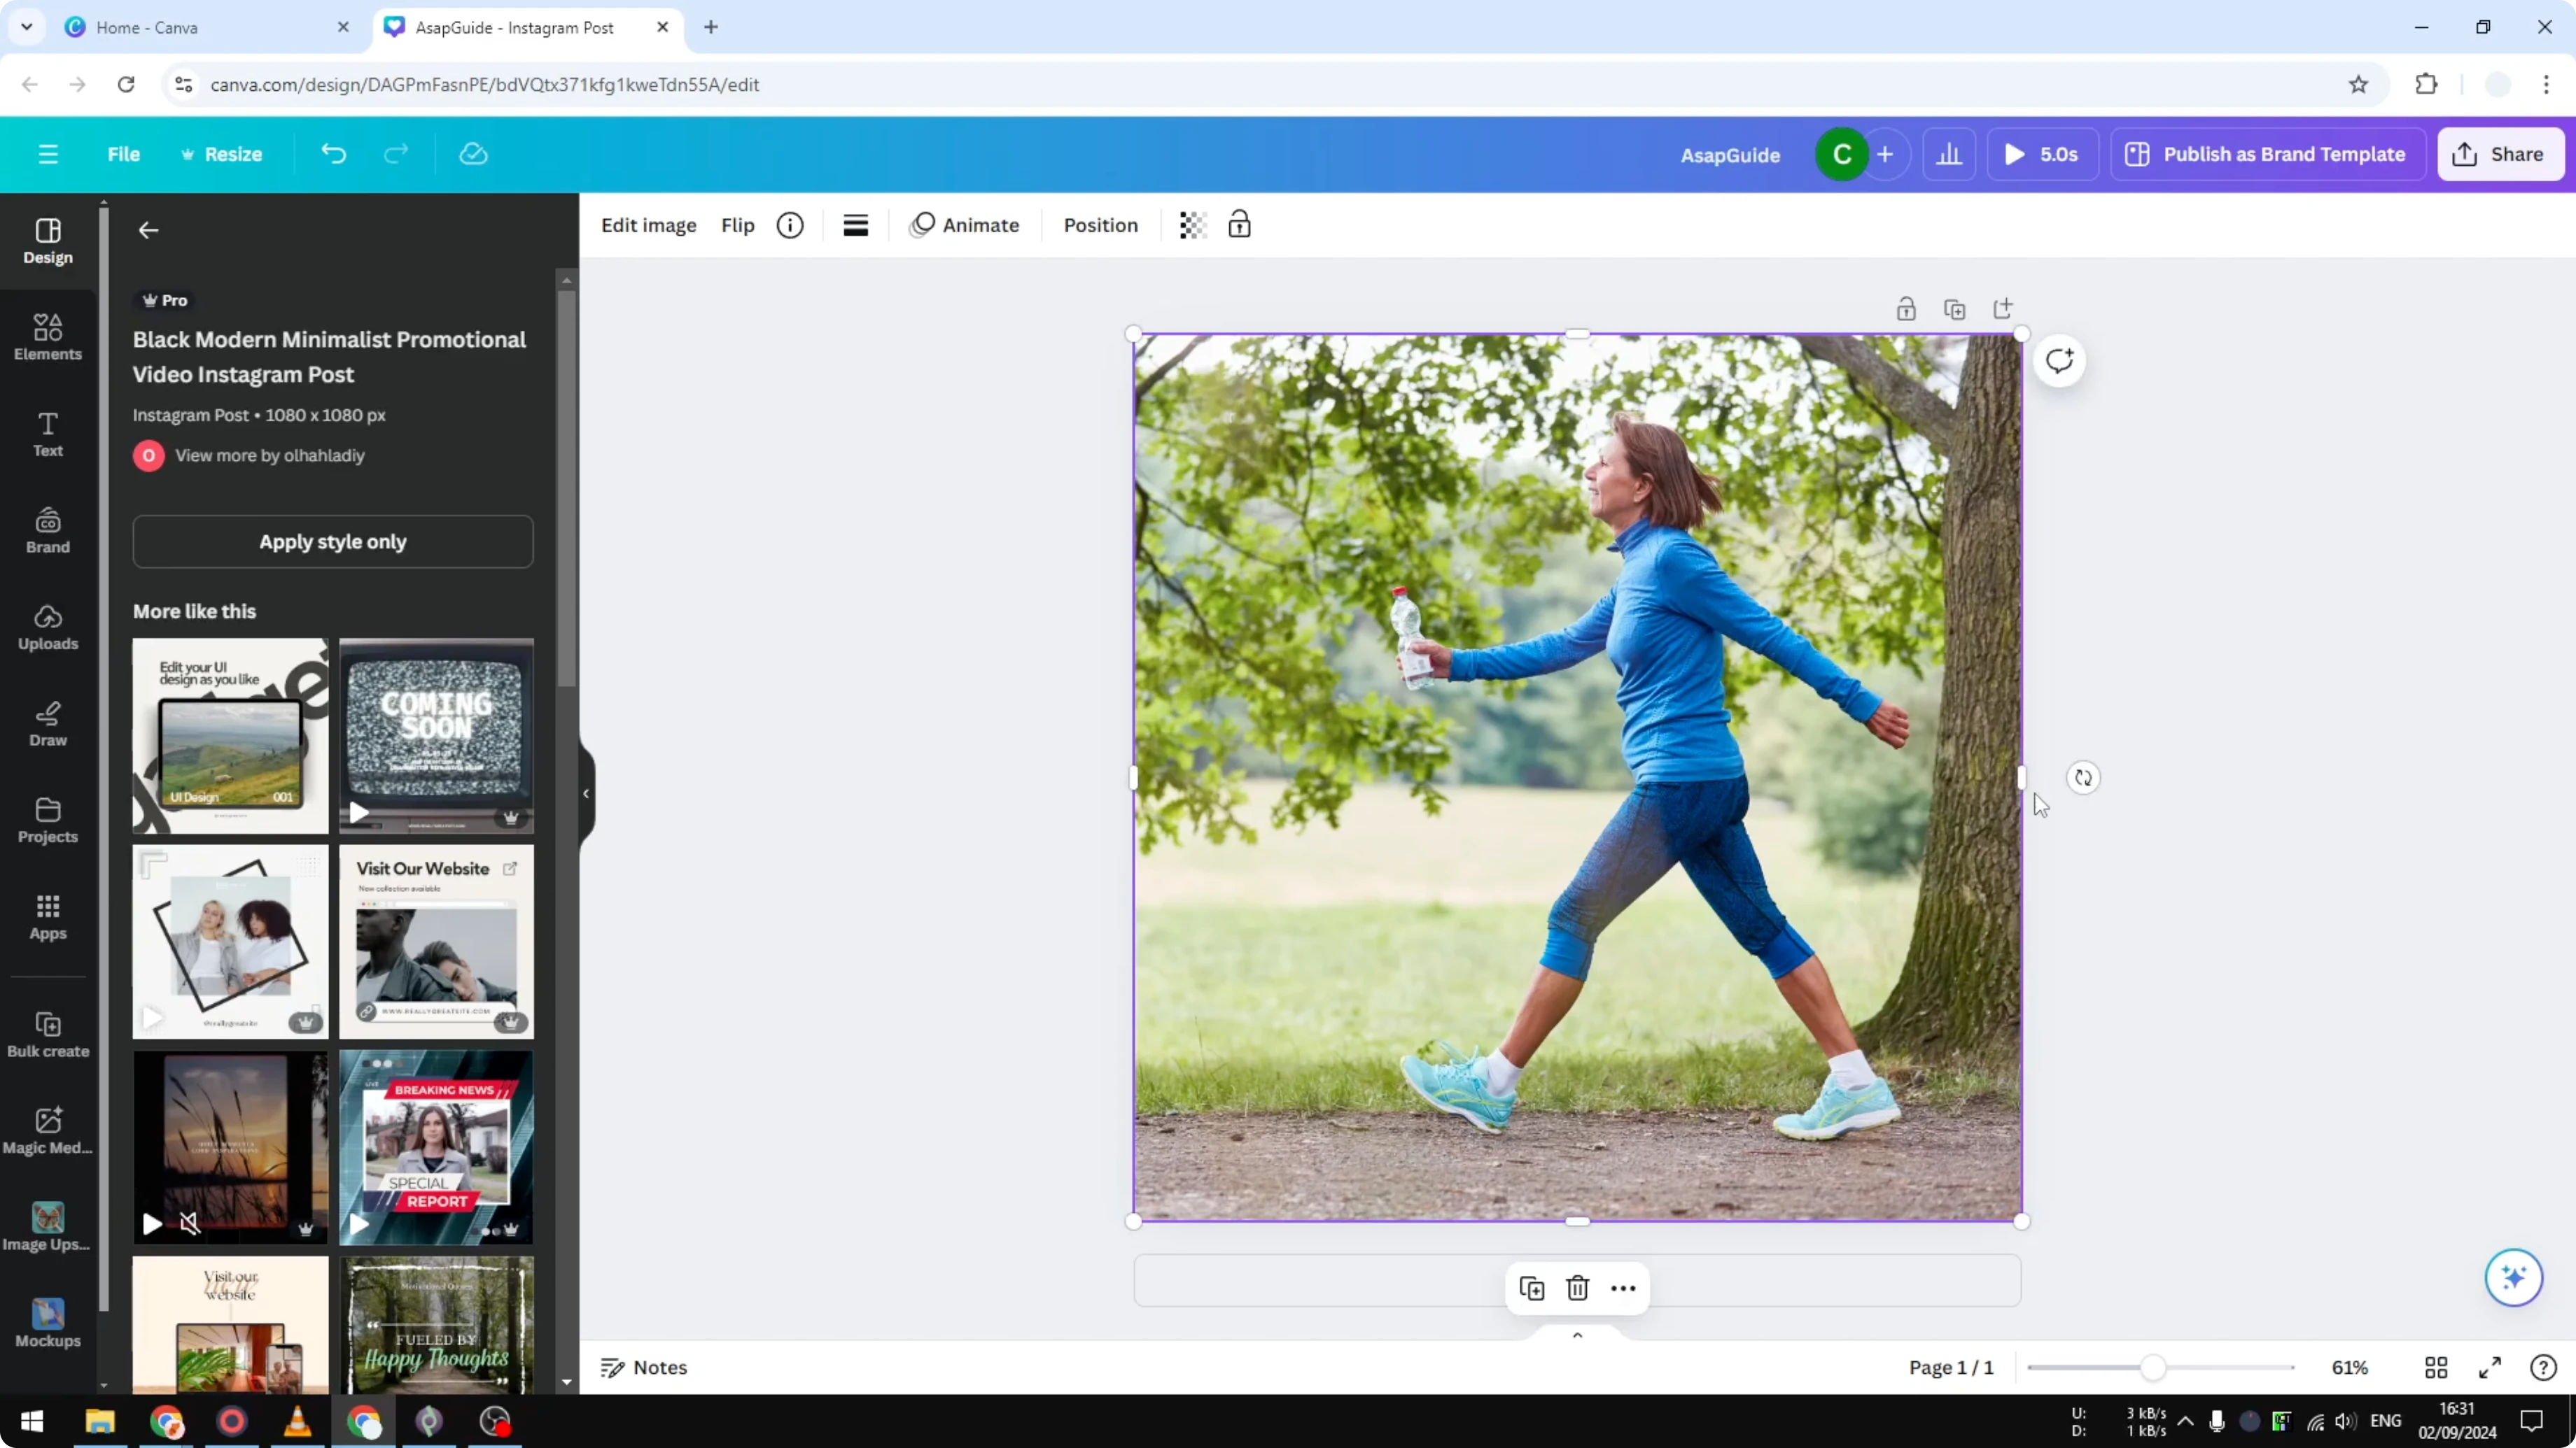Open the 61% zoom level menu
This screenshot has width=2576, height=1448.
2350,1368
